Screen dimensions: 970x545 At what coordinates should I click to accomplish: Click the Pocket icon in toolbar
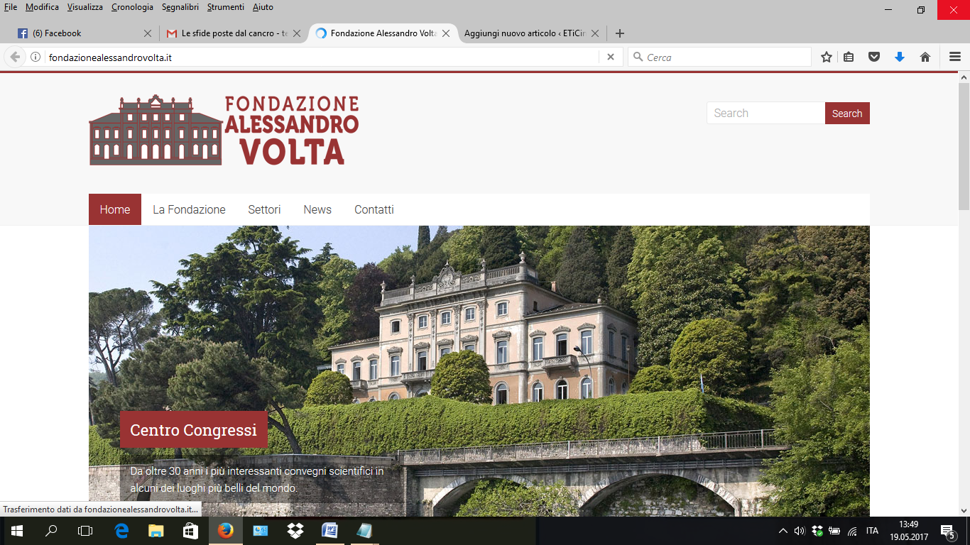(x=874, y=57)
